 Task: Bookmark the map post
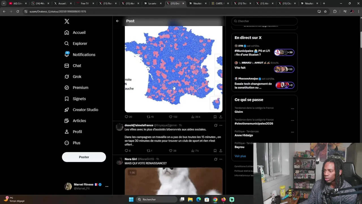(x=215, y=117)
